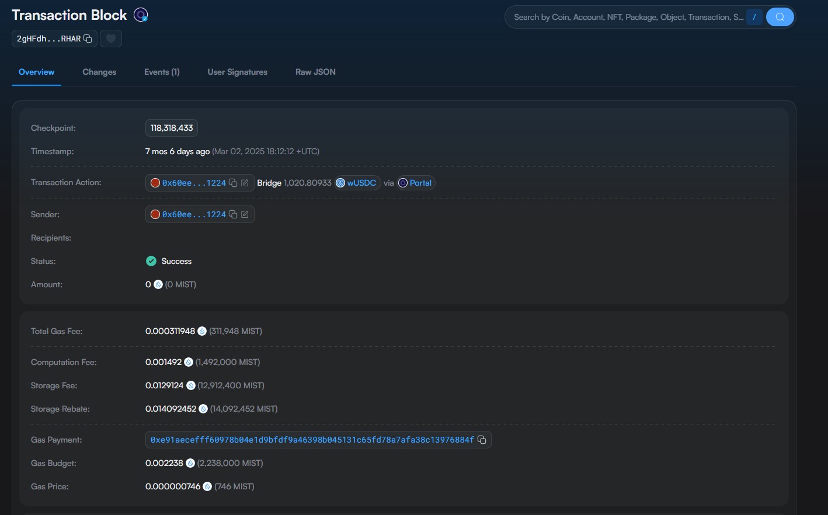
Task: Click the wUSDC coin icon
Action: coord(340,183)
